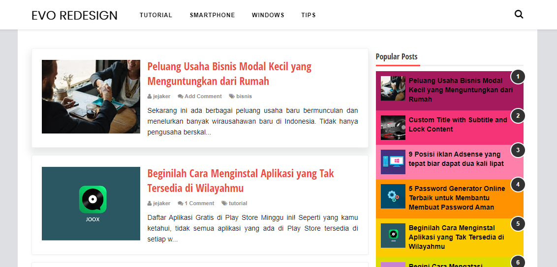Open main post title Peluang Usaha Bisnis Modal Kecil
Viewport: 557px width, 267px height.
pos(229,74)
